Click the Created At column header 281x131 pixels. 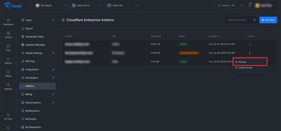point(214,36)
